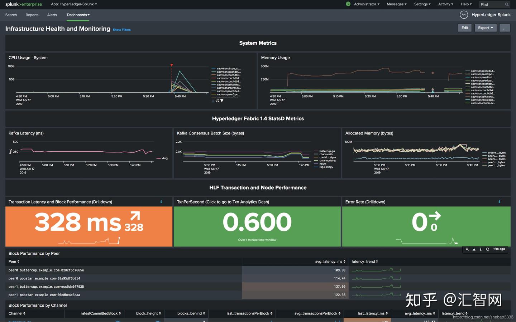Click the inspect info icon beside the refresh icon

pyautogui.click(x=481, y=249)
